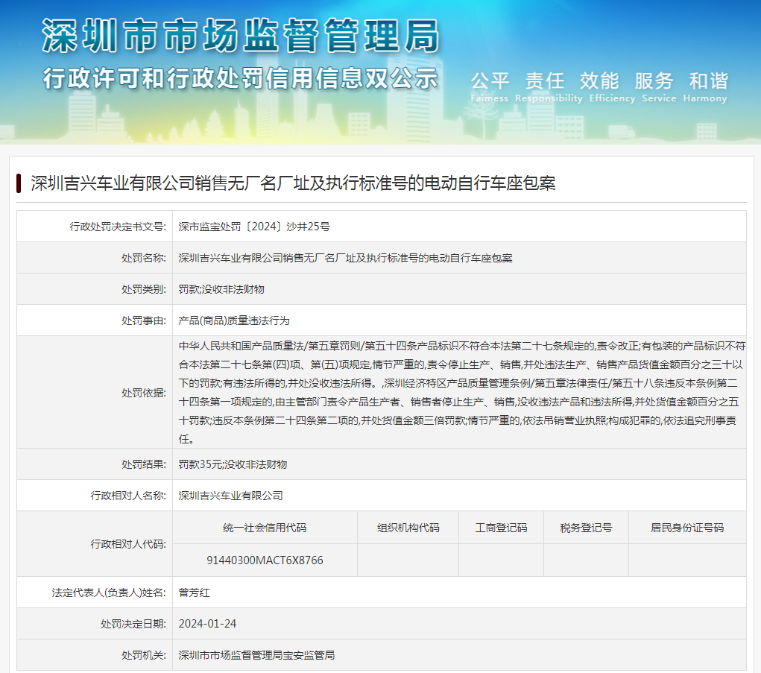761x673 pixels.
Task: Click the 公平 Fairness slogan text
Action: (x=490, y=86)
